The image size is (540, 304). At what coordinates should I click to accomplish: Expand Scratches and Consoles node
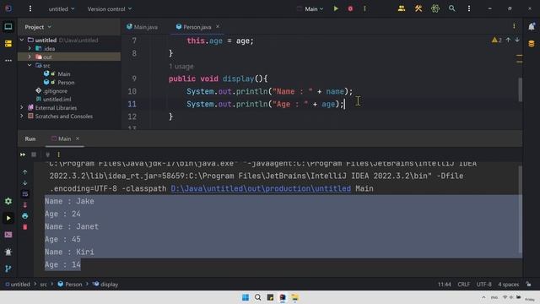pos(22,117)
